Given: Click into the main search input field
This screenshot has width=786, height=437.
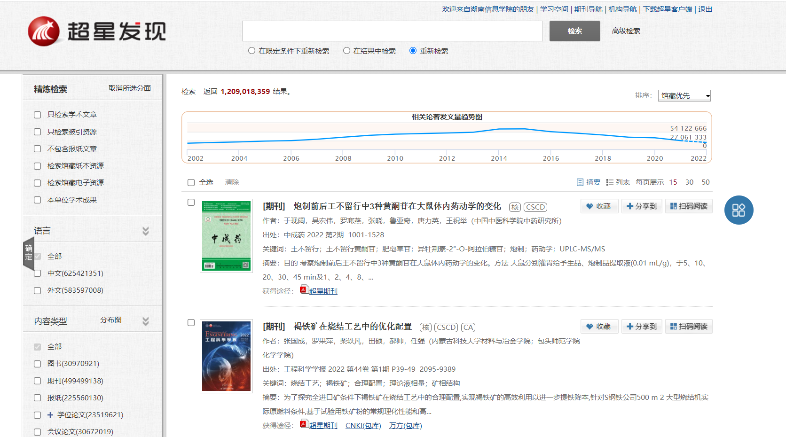Looking at the screenshot, I should pyautogui.click(x=393, y=31).
